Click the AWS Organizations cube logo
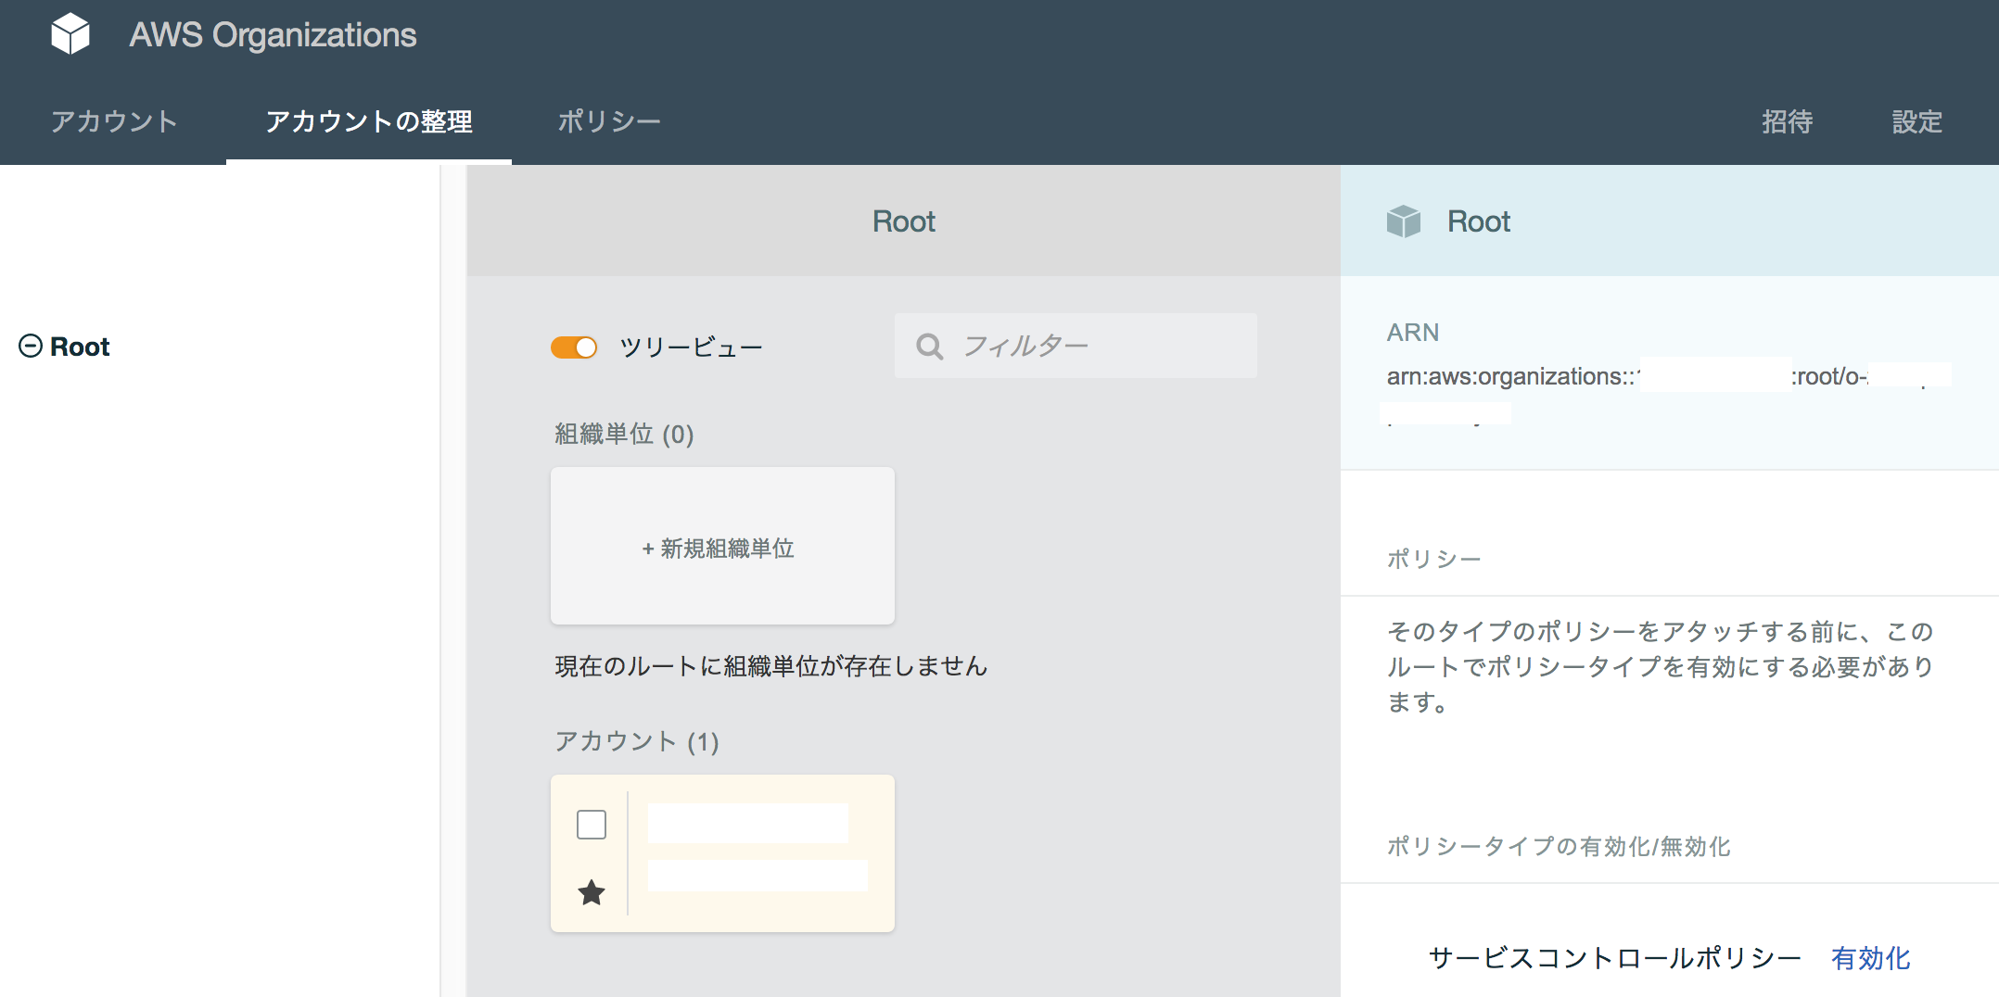1999x997 pixels. [70, 34]
